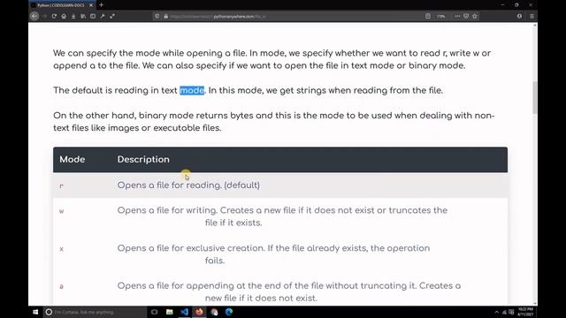Click 'Opens a file for reading. (default)' text
Image resolution: width=566 pixels, height=318 pixels.
coord(188,185)
